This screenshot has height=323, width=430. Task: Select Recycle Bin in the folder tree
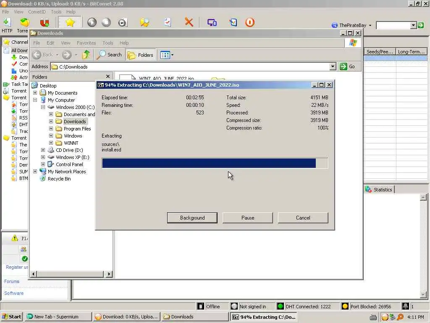point(59,178)
